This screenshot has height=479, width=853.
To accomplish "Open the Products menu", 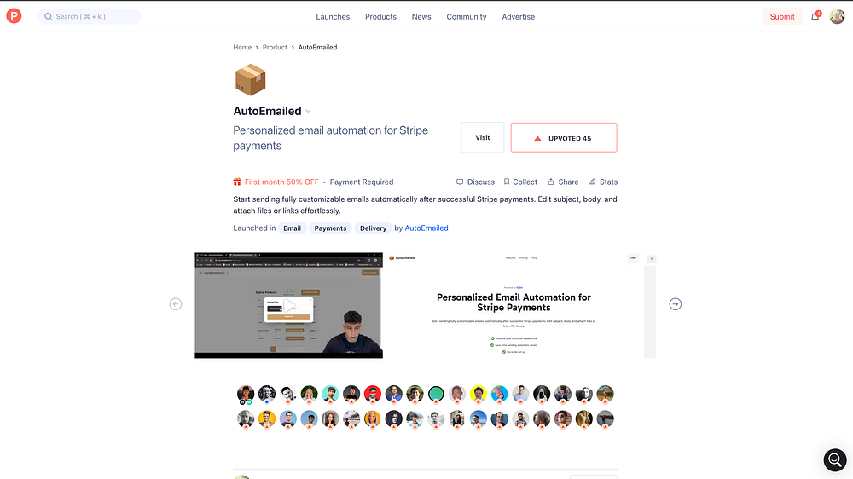I will [x=380, y=17].
